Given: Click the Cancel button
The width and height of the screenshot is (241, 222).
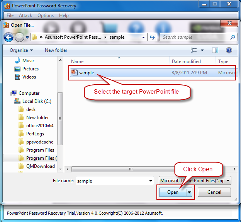Looking at the screenshot, I should coord(214,192).
